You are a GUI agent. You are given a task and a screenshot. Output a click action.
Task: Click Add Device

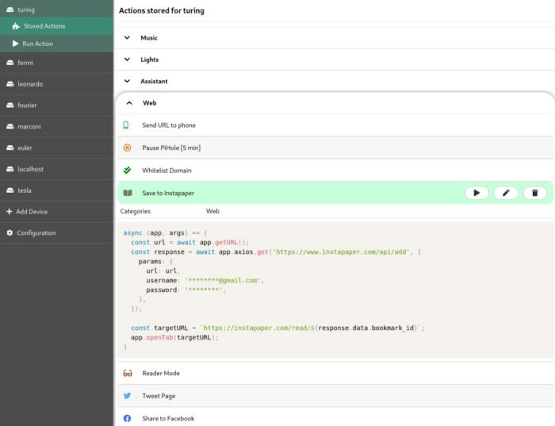coord(32,212)
